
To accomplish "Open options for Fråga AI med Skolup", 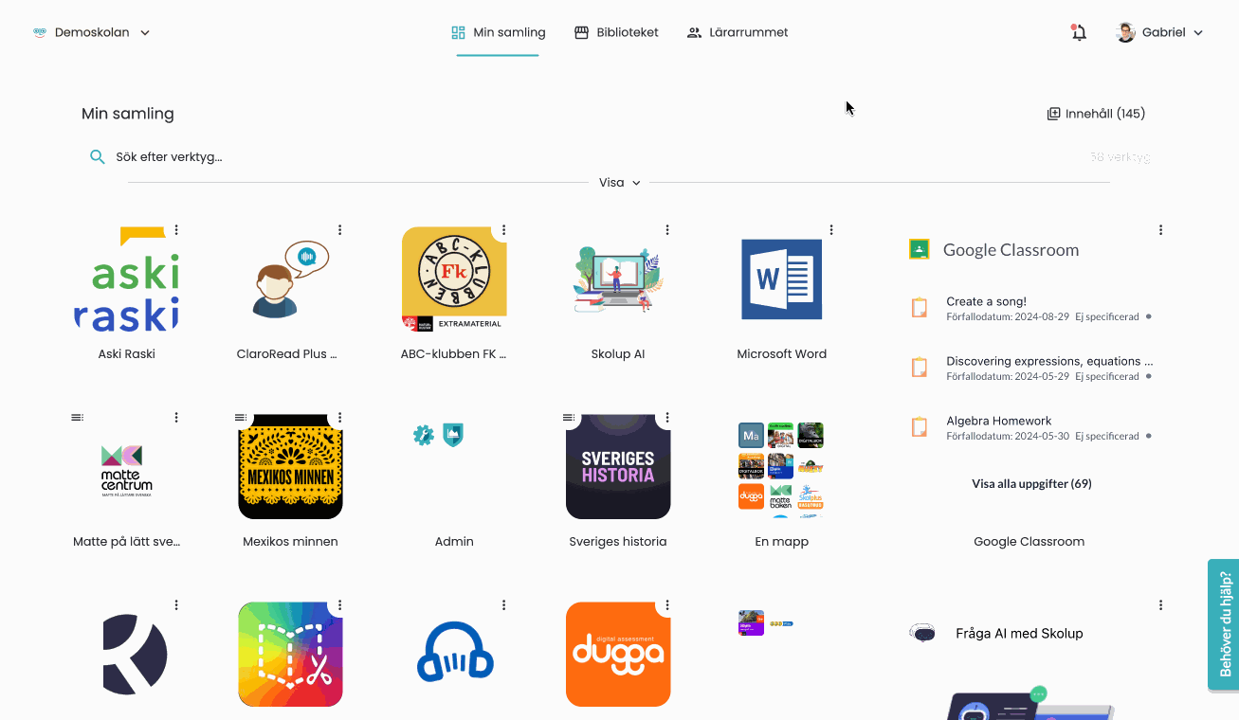I will click(x=1161, y=605).
